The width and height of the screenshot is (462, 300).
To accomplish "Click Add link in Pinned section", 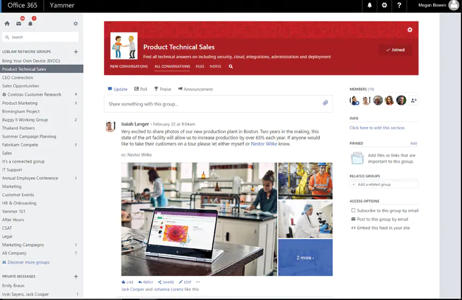I will pos(414,143).
